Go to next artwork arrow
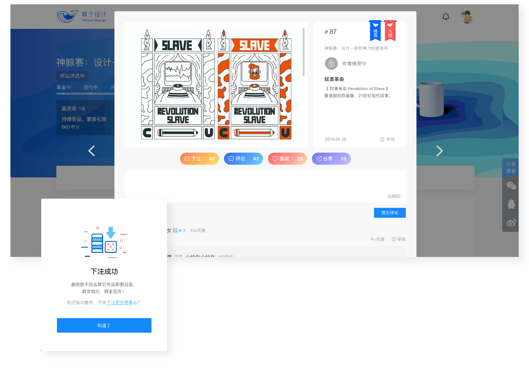Screen dimensions: 529x372 click(x=439, y=151)
